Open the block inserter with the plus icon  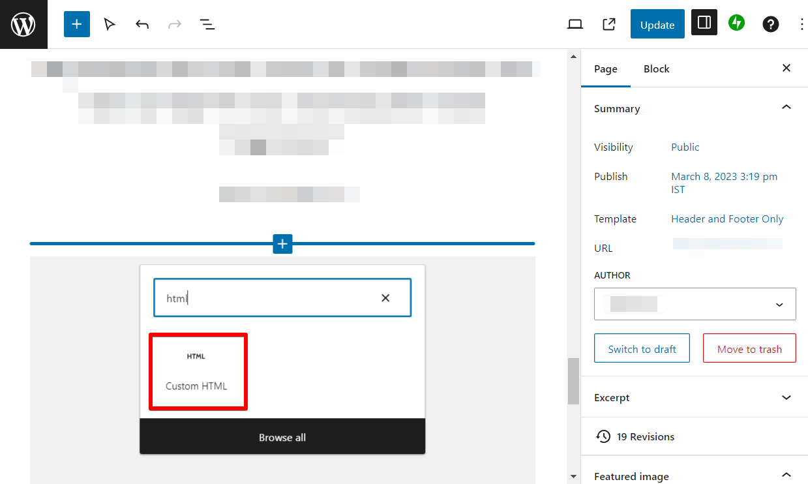[x=76, y=23]
